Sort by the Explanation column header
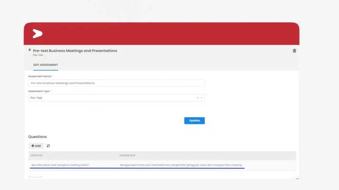The height and width of the screenshot is (190, 339). coord(127,155)
